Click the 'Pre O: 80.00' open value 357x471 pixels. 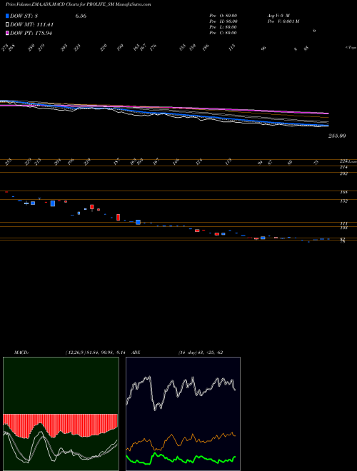click(223, 16)
